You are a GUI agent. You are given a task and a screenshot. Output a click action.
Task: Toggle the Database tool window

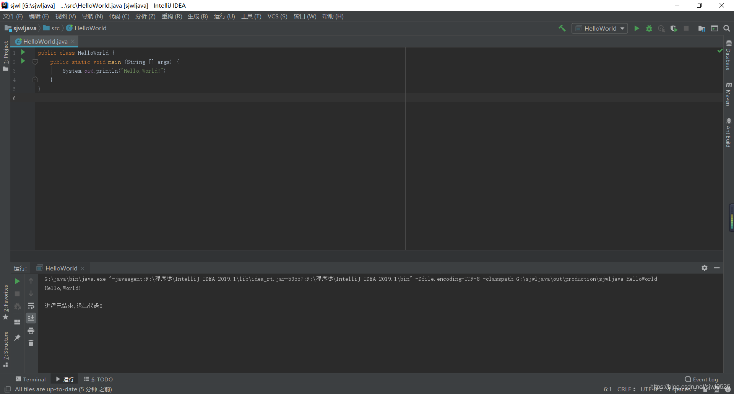[729, 55]
